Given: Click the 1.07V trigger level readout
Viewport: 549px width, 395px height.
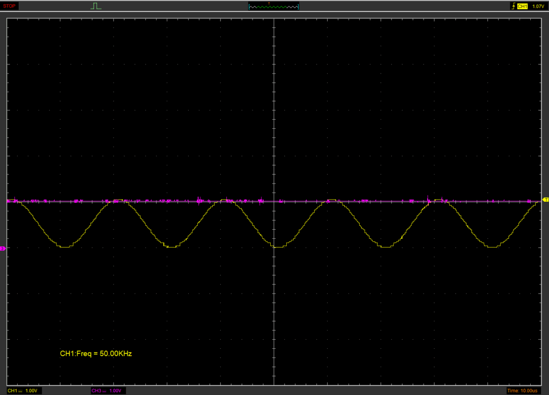Looking at the screenshot, I should coord(538,6).
